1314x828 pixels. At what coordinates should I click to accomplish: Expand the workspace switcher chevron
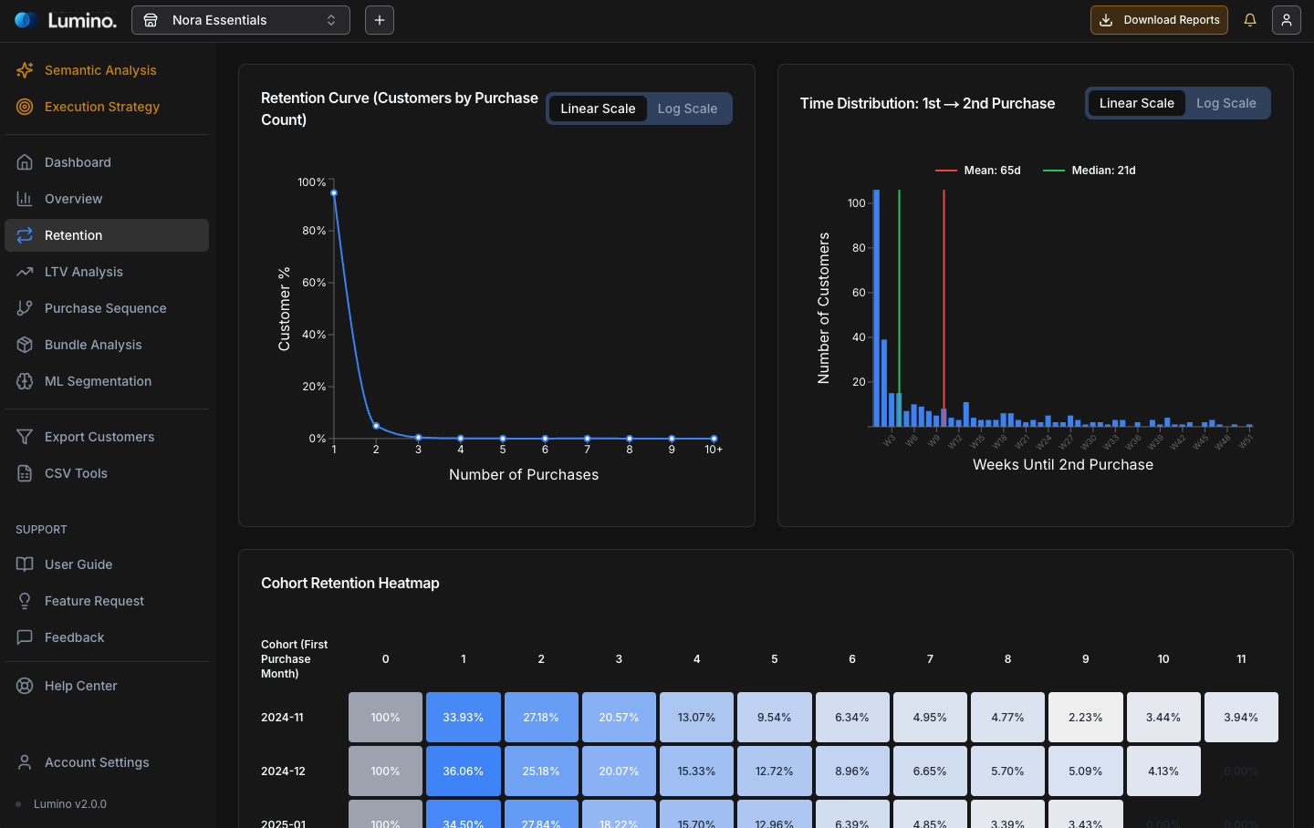(330, 19)
